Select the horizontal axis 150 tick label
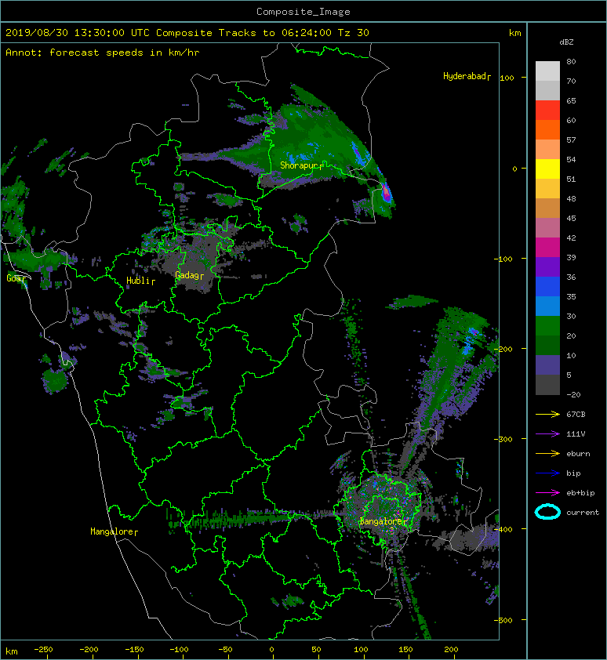This screenshot has width=607, height=660. [x=405, y=650]
